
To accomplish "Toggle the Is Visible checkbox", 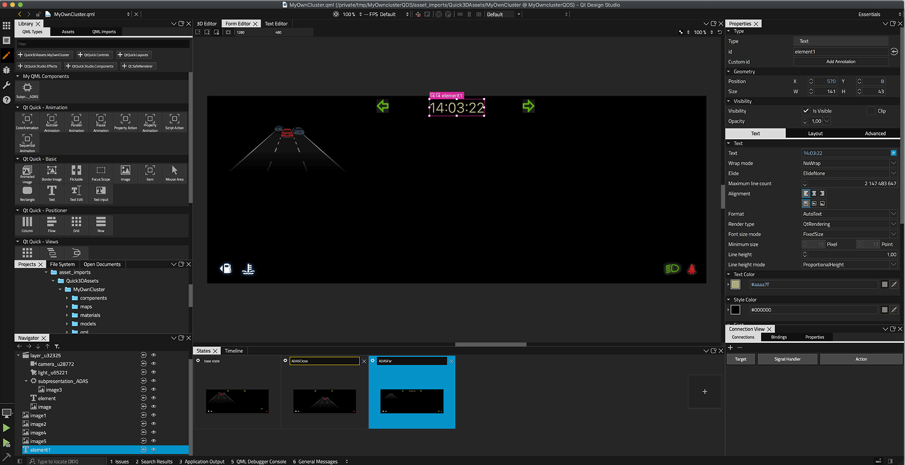I will click(x=806, y=111).
